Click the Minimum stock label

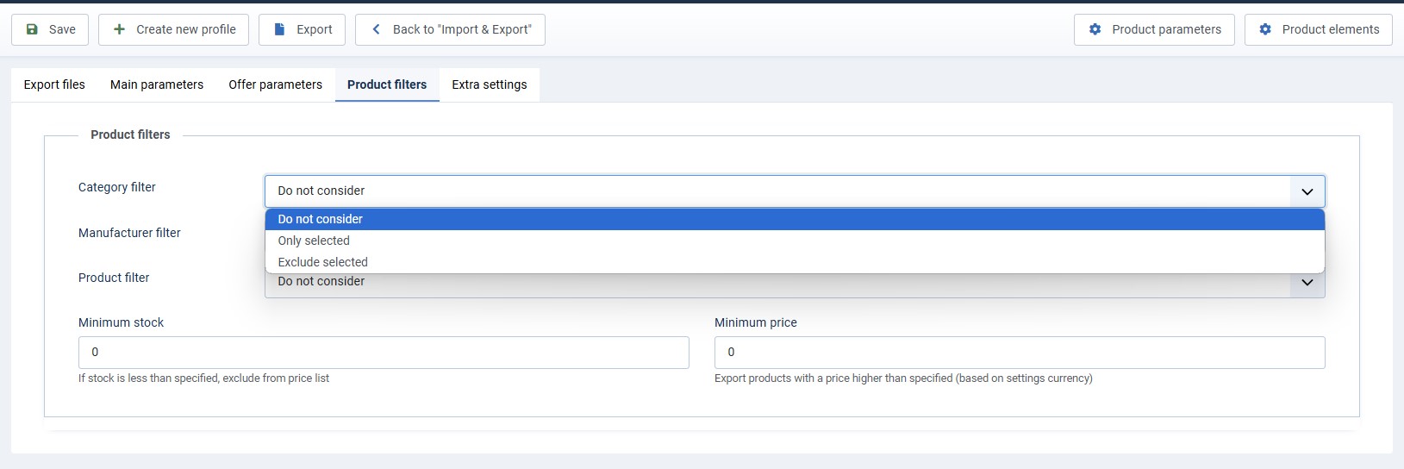pyautogui.click(x=121, y=322)
